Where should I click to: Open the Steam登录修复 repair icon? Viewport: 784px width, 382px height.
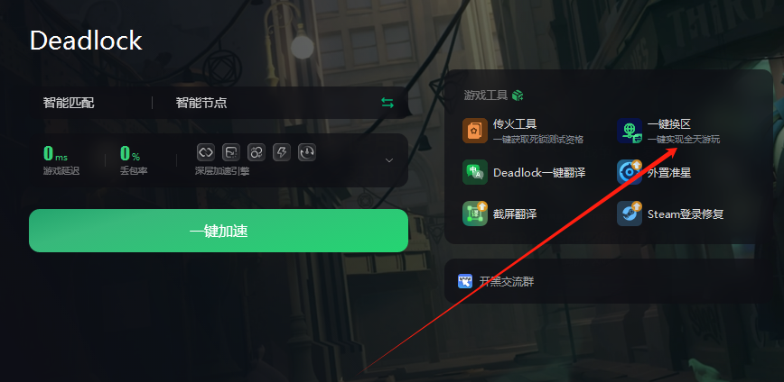click(630, 214)
